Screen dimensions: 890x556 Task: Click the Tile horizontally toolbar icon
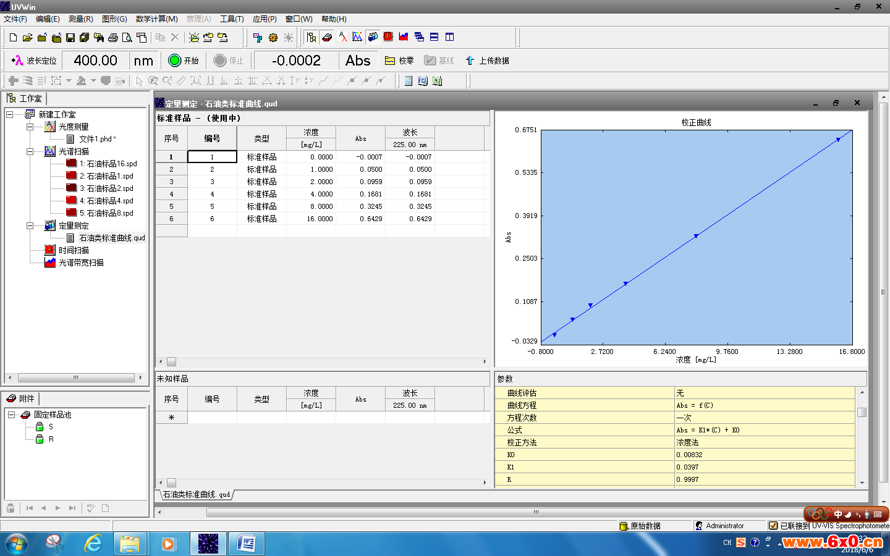pos(434,37)
